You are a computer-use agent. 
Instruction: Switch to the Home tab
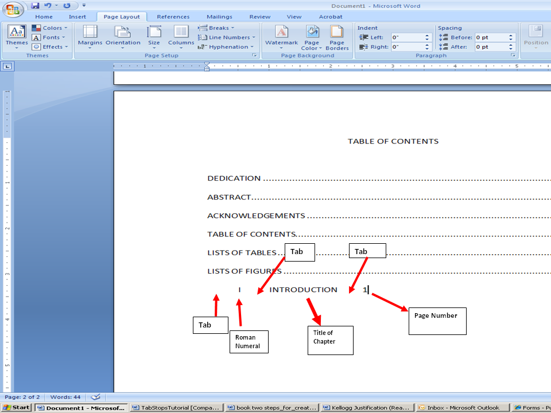[44, 17]
